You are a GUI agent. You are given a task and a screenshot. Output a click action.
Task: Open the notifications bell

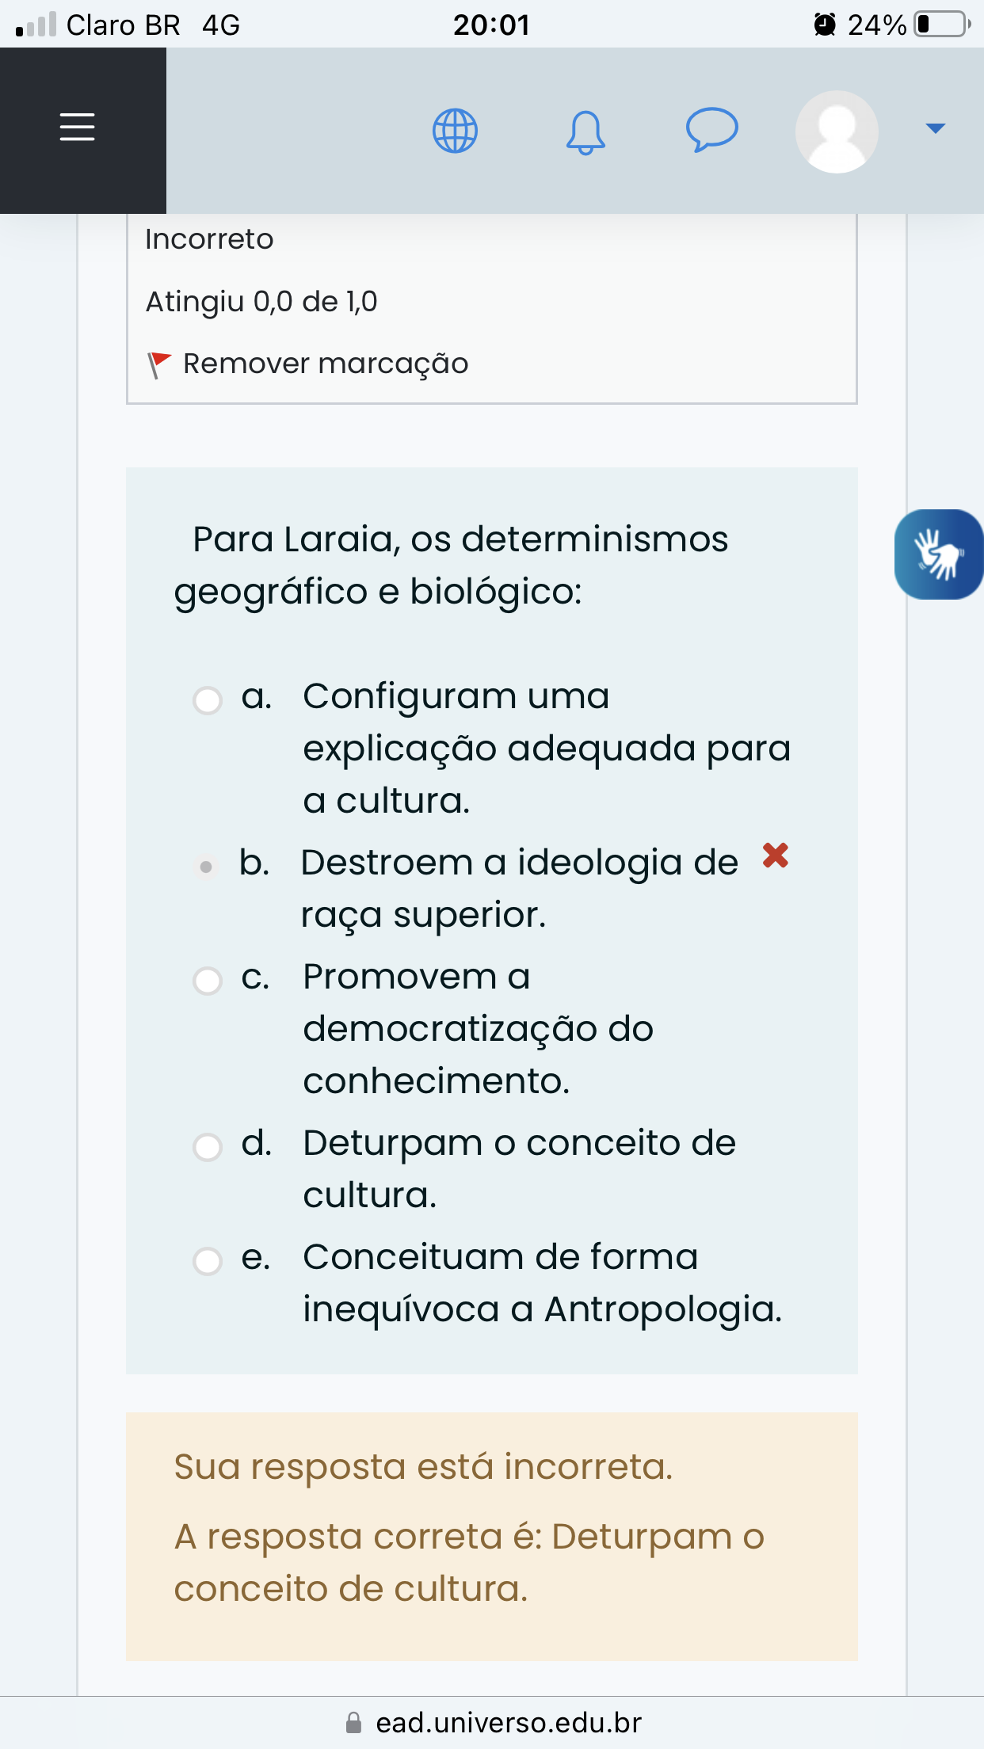click(585, 131)
